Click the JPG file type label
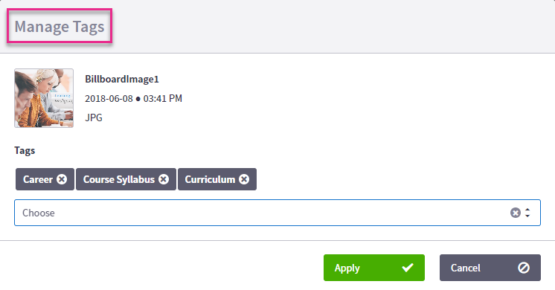The image size is (555, 290). coord(94,117)
